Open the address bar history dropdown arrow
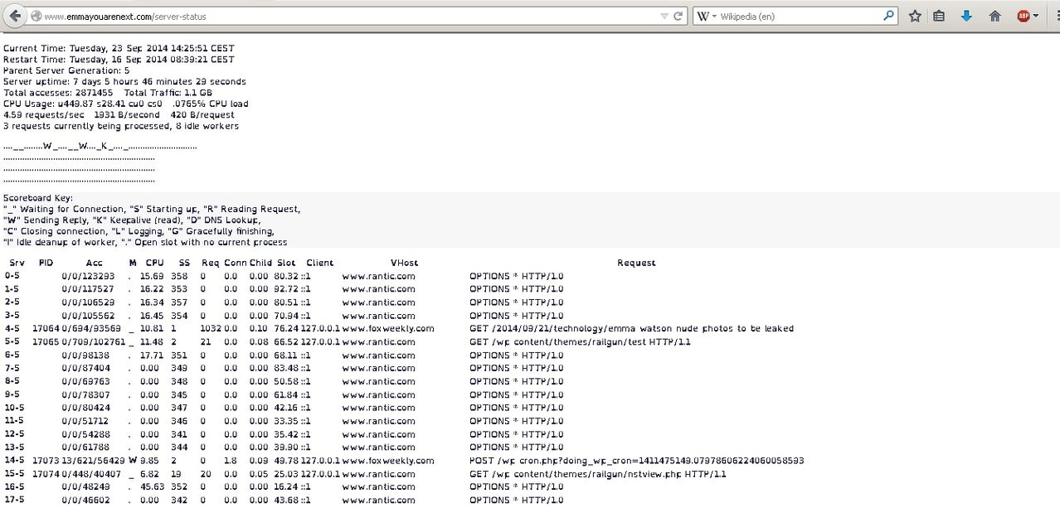 tap(664, 17)
